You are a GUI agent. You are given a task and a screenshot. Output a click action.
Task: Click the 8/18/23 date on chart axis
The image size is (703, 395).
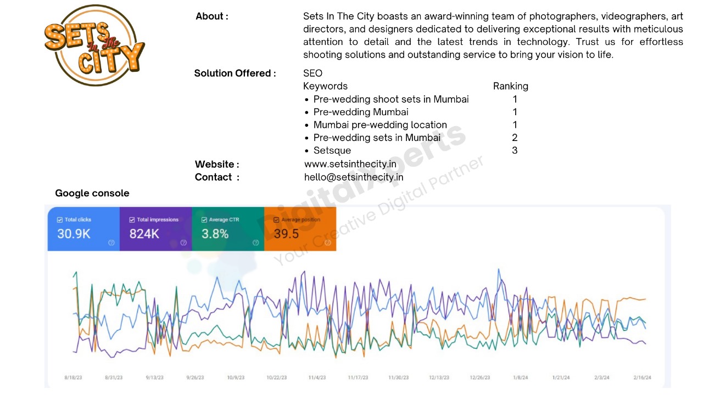coord(73,377)
